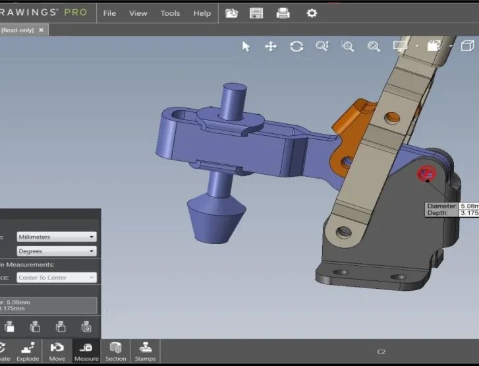This screenshot has width=479, height=366.
Task: Activate the Pan four-arrow tool
Action: click(271, 46)
